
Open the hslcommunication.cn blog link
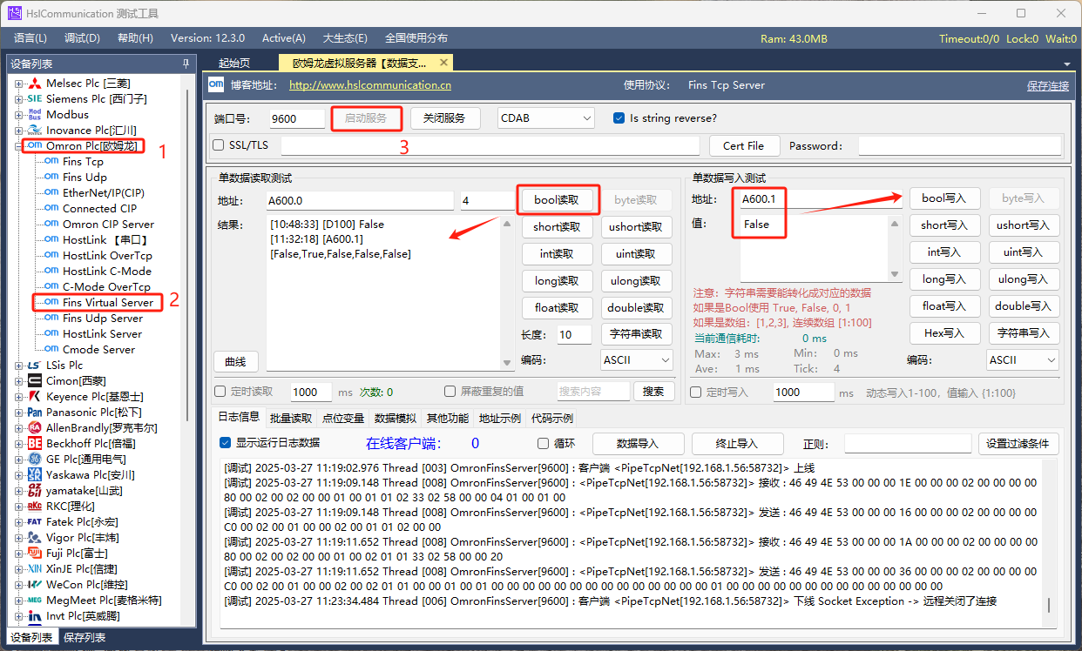tap(369, 85)
